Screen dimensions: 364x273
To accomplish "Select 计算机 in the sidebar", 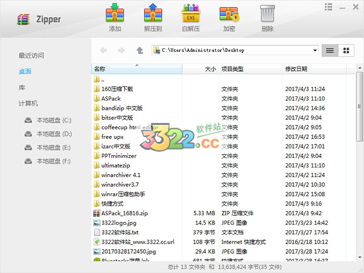I will click(28, 103).
